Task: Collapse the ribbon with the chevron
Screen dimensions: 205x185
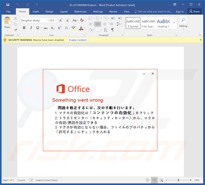Action: 200,35
